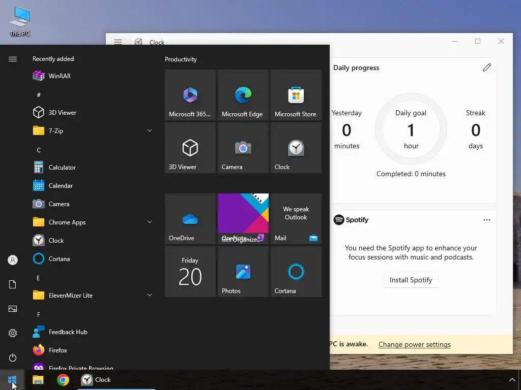Open Clock app hamburger navigation menu
The height and width of the screenshot is (390, 521).
[x=118, y=42]
